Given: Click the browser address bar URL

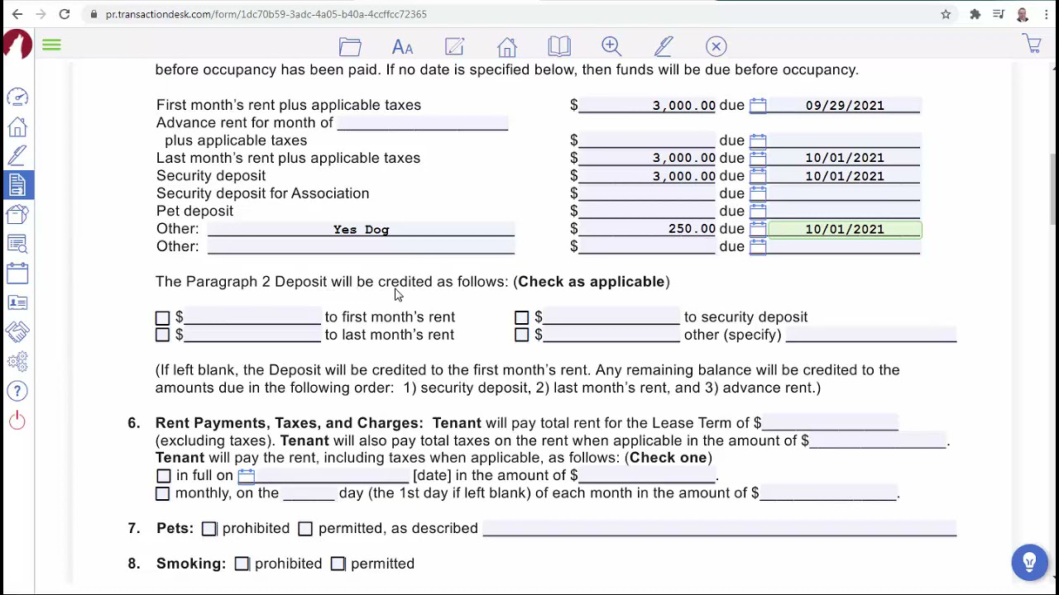Looking at the screenshot, I should pos(266,14).
